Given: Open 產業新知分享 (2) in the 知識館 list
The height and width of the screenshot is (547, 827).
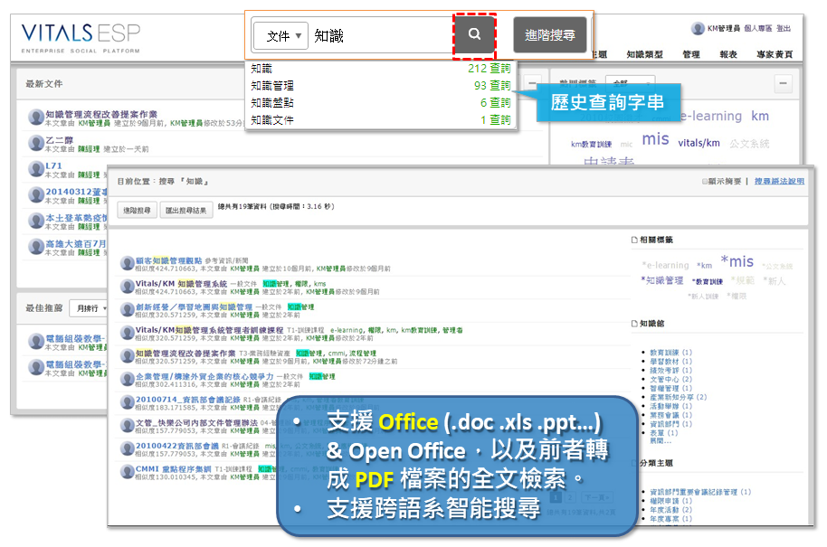Looking at the screenshot, I should click(x=678, y=397).
